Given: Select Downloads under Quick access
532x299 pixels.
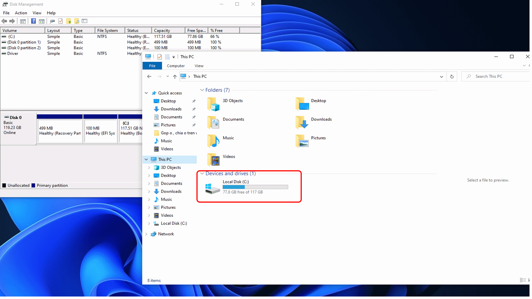Looking at the screenshot, I should click(171, 109).
